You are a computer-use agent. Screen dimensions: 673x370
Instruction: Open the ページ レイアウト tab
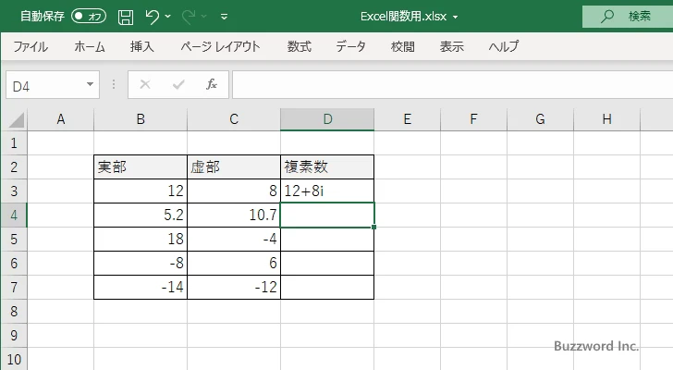pos(220,46)
